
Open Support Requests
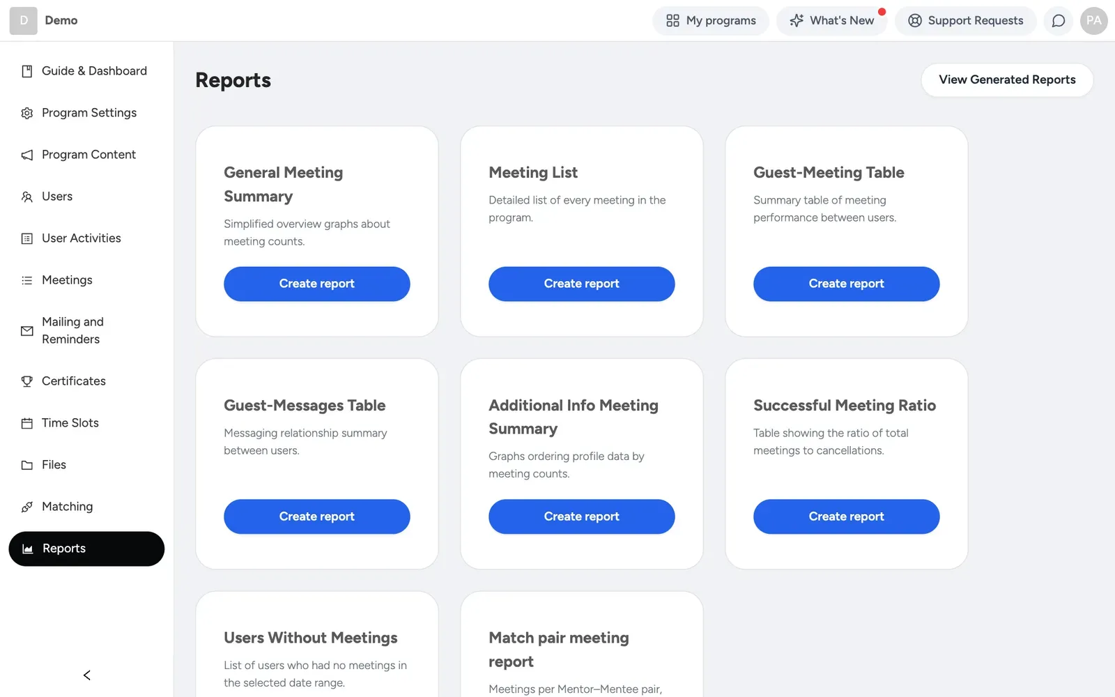(x=966, y=21)
